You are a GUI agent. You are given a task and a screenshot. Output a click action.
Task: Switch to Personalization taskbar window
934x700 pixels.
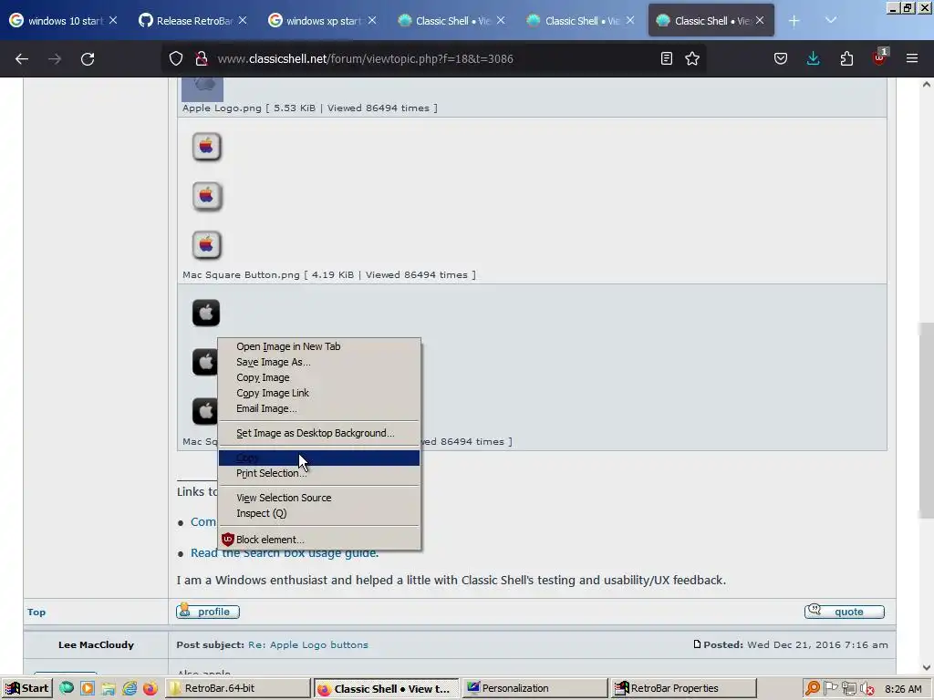click(x=534, y=688)
